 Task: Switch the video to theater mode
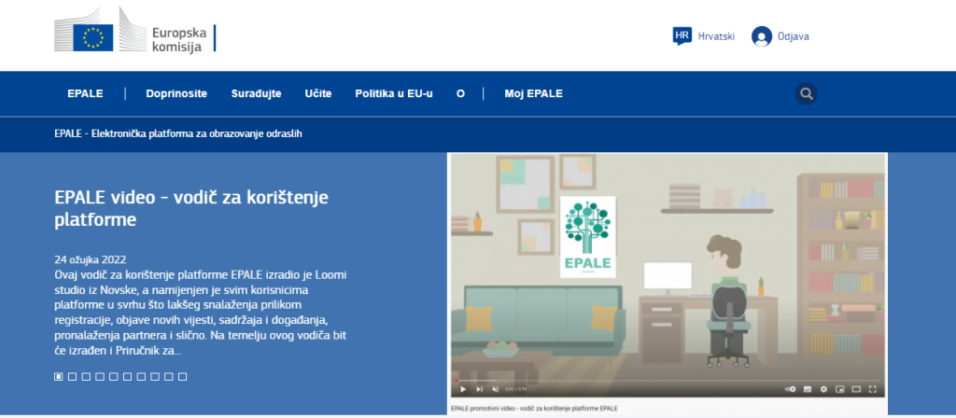point(856,389)
